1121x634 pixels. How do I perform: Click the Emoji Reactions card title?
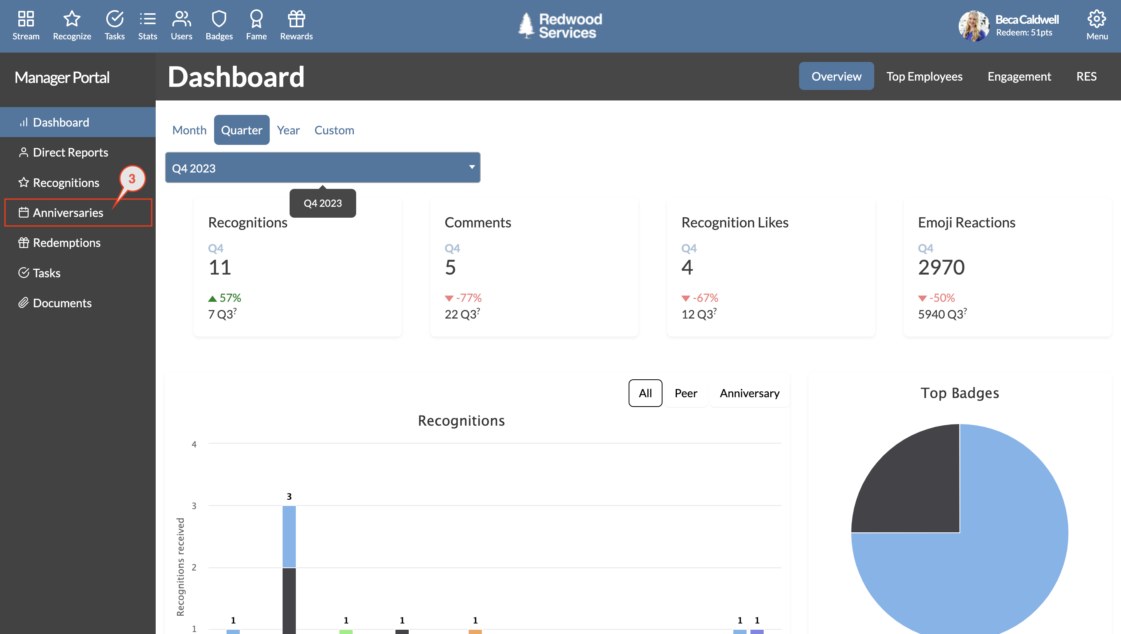click(966, 222)
